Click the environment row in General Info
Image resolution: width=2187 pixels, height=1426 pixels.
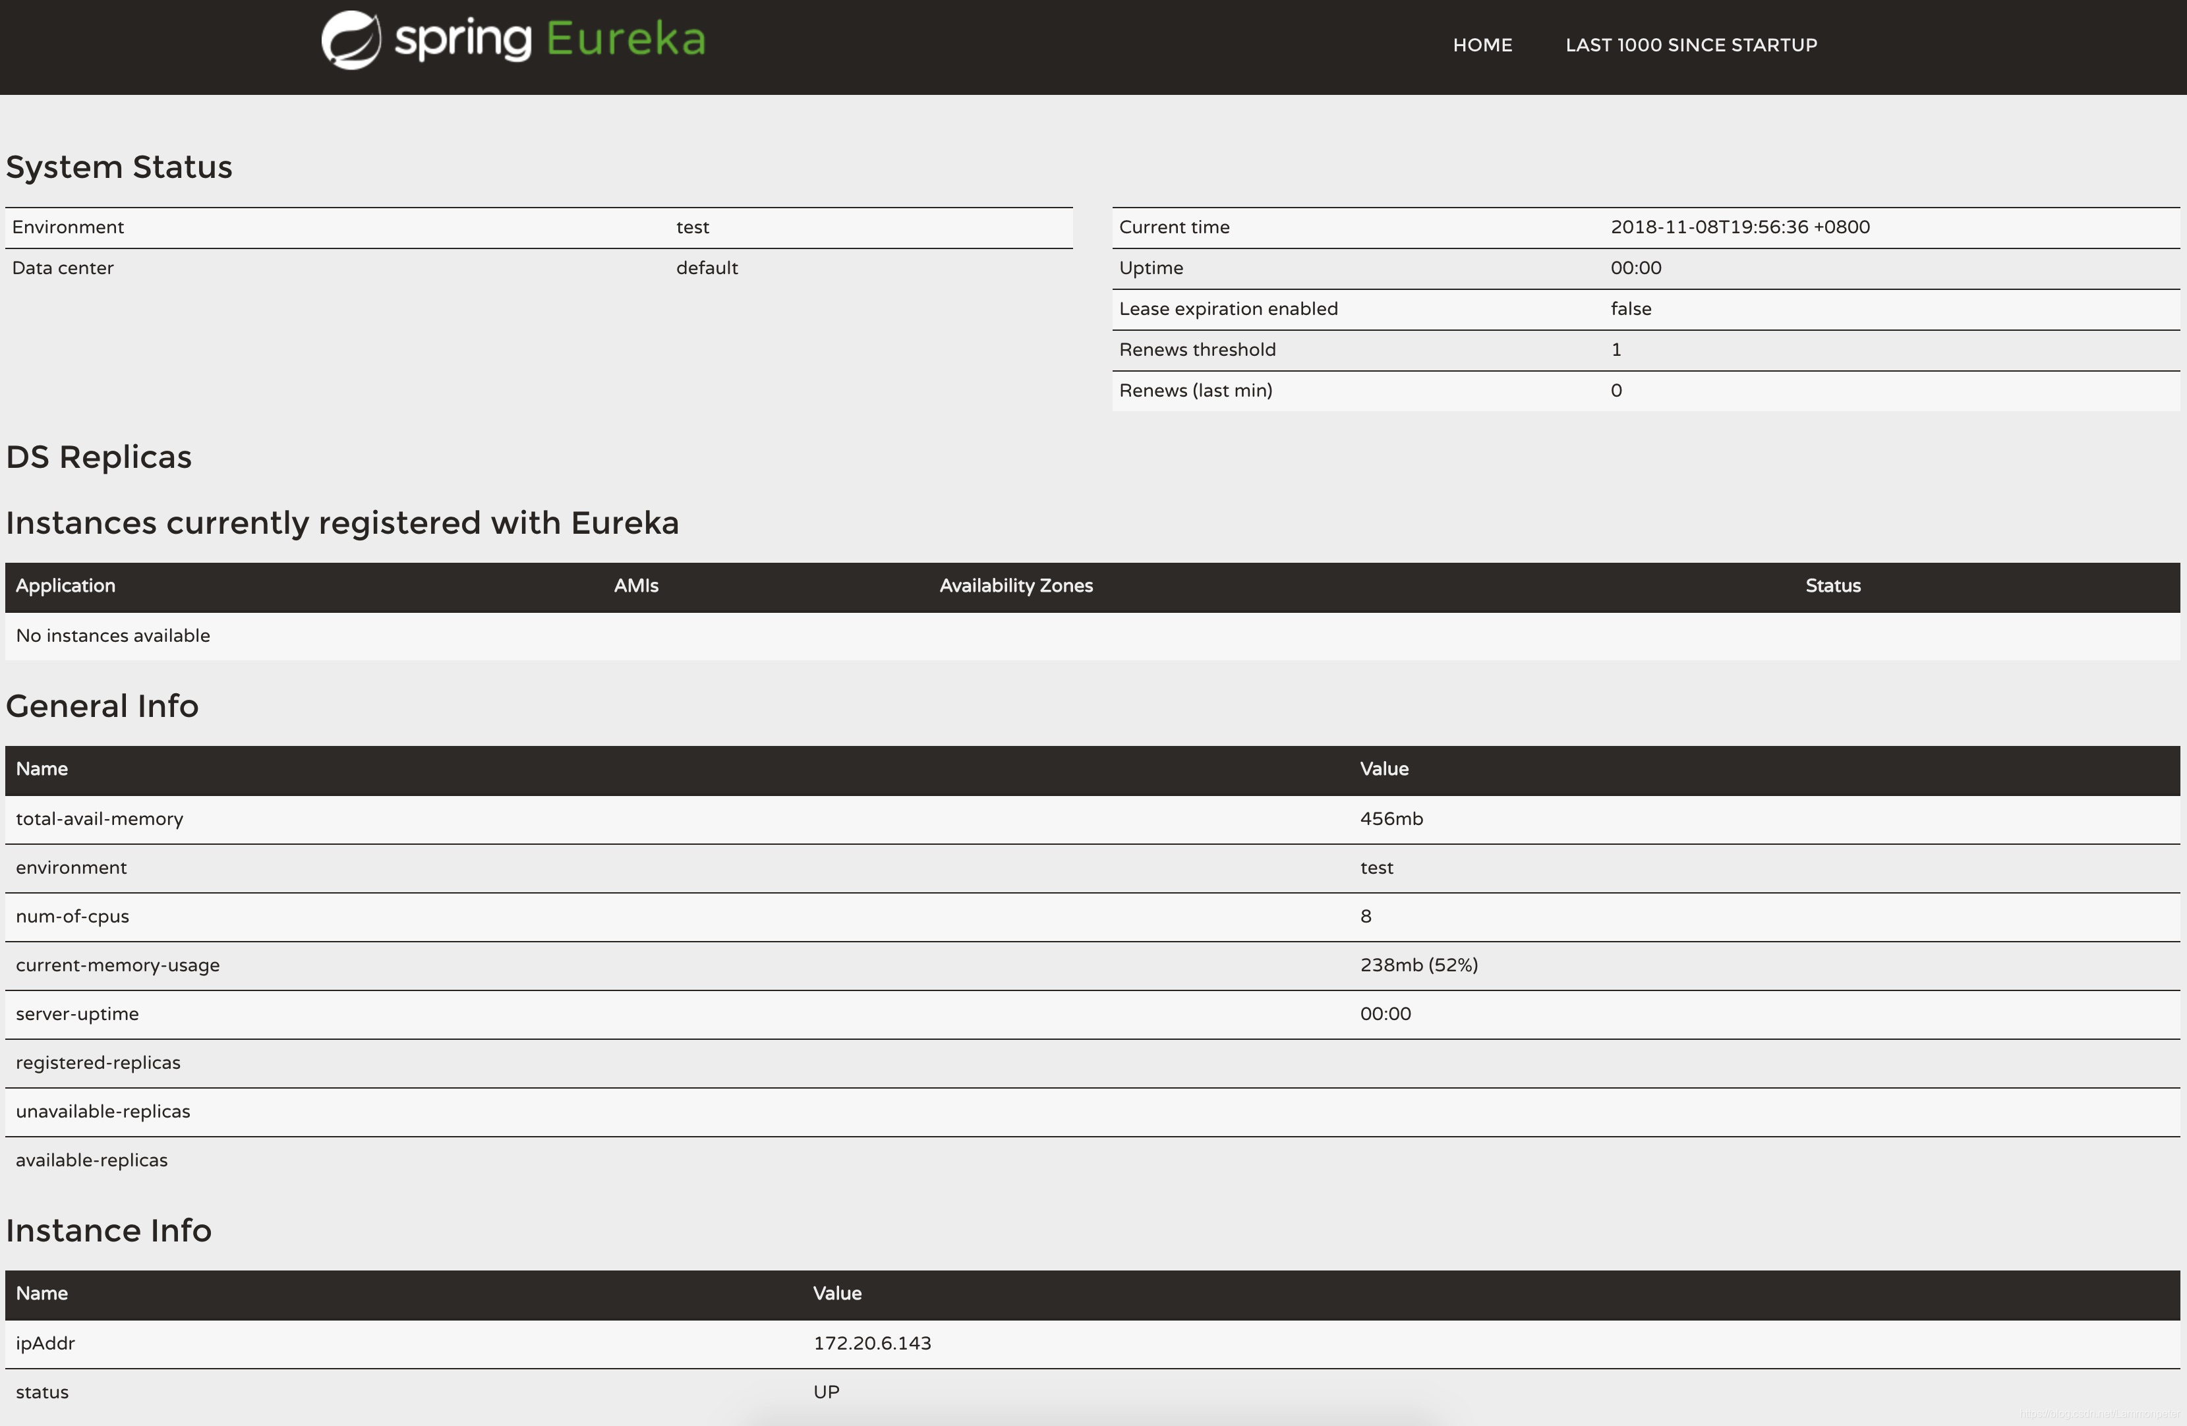[x=1093, y=869]
